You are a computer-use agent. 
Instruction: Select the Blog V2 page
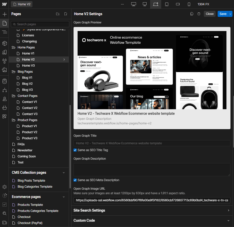(27, 84)
